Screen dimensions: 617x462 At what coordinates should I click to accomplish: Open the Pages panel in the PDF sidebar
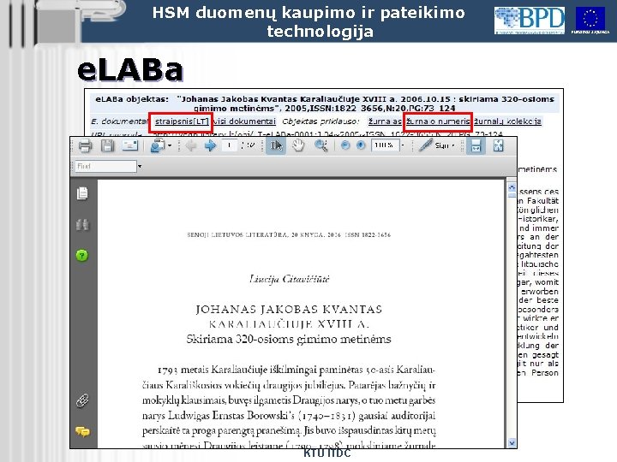(x=82, y=193)
